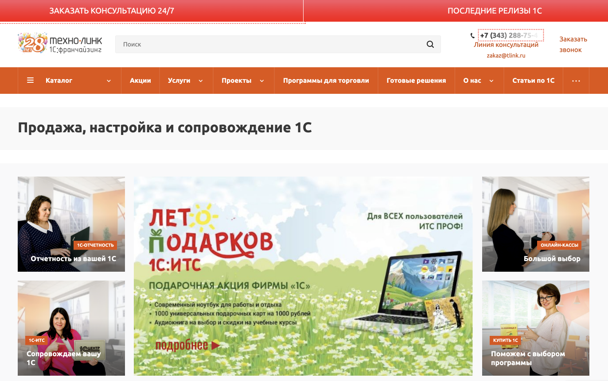
Task: Click the zakaz@tlink.ru email link
Action: pos(506,55)
